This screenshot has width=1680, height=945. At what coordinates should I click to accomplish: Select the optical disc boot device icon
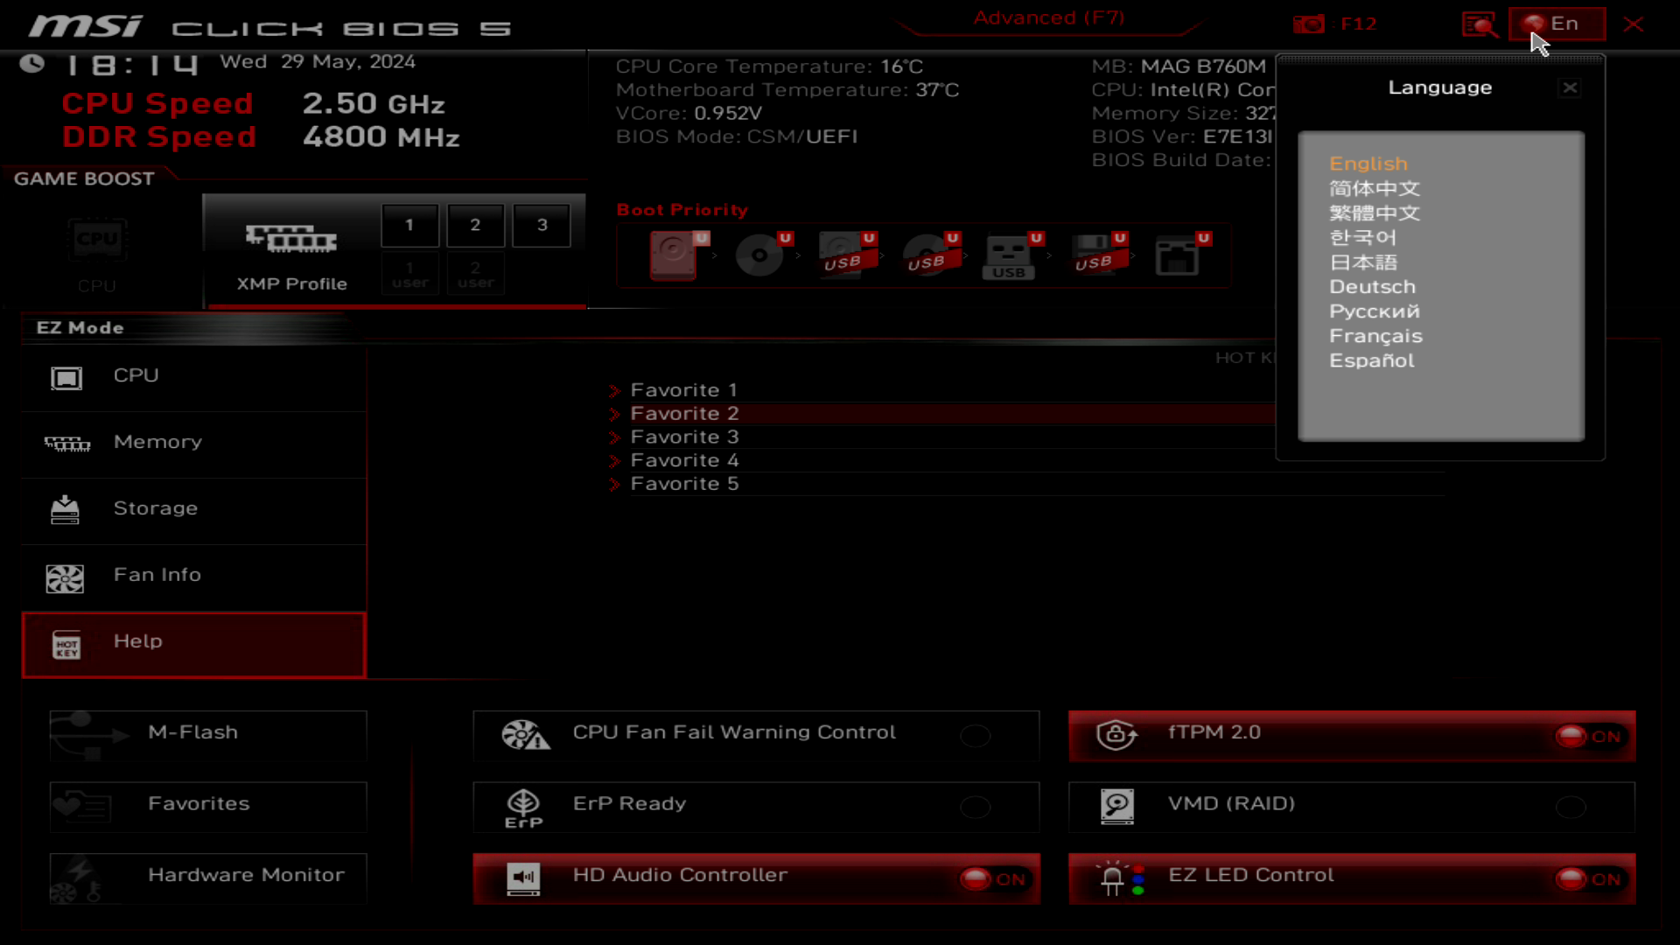click(x=759, y=255)
